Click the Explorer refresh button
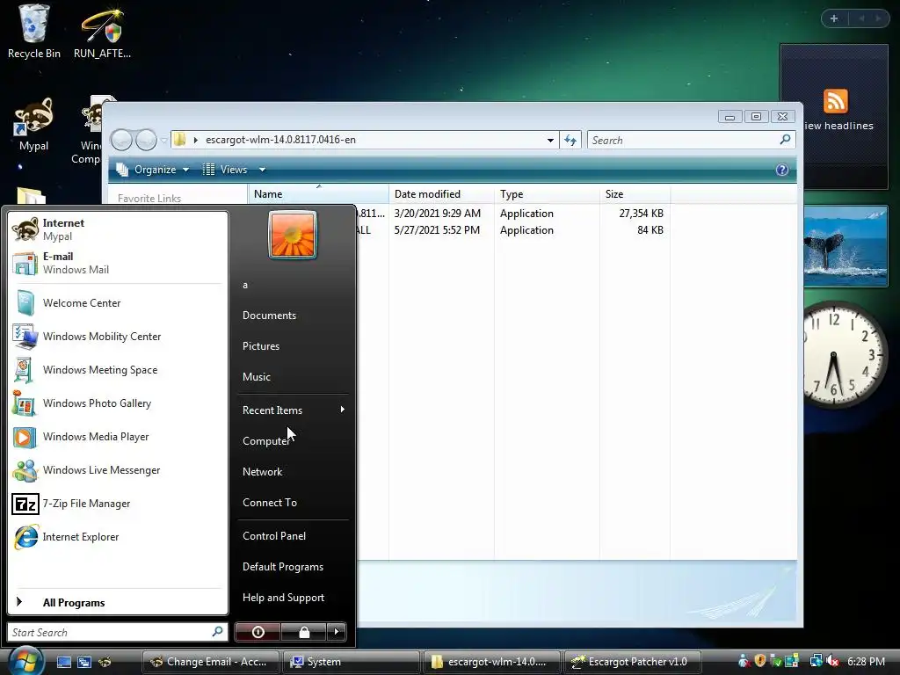This screenshot has height=675, width=900. (570, 140)
